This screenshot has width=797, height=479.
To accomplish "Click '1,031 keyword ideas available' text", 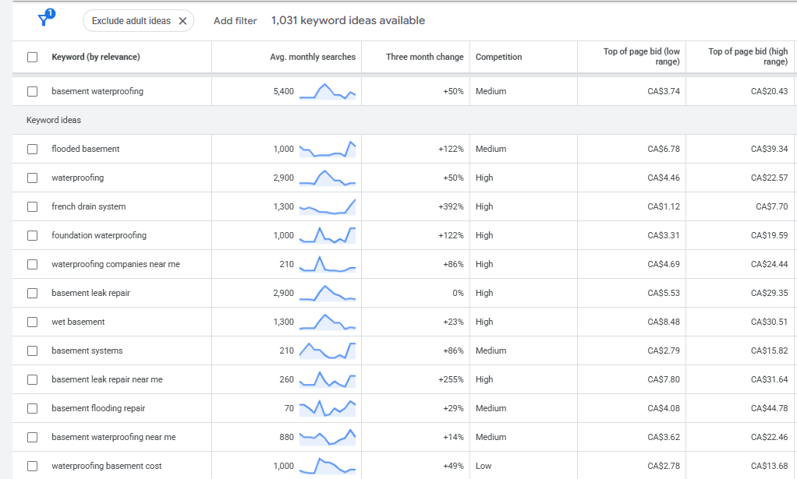I will coord(348,21).
